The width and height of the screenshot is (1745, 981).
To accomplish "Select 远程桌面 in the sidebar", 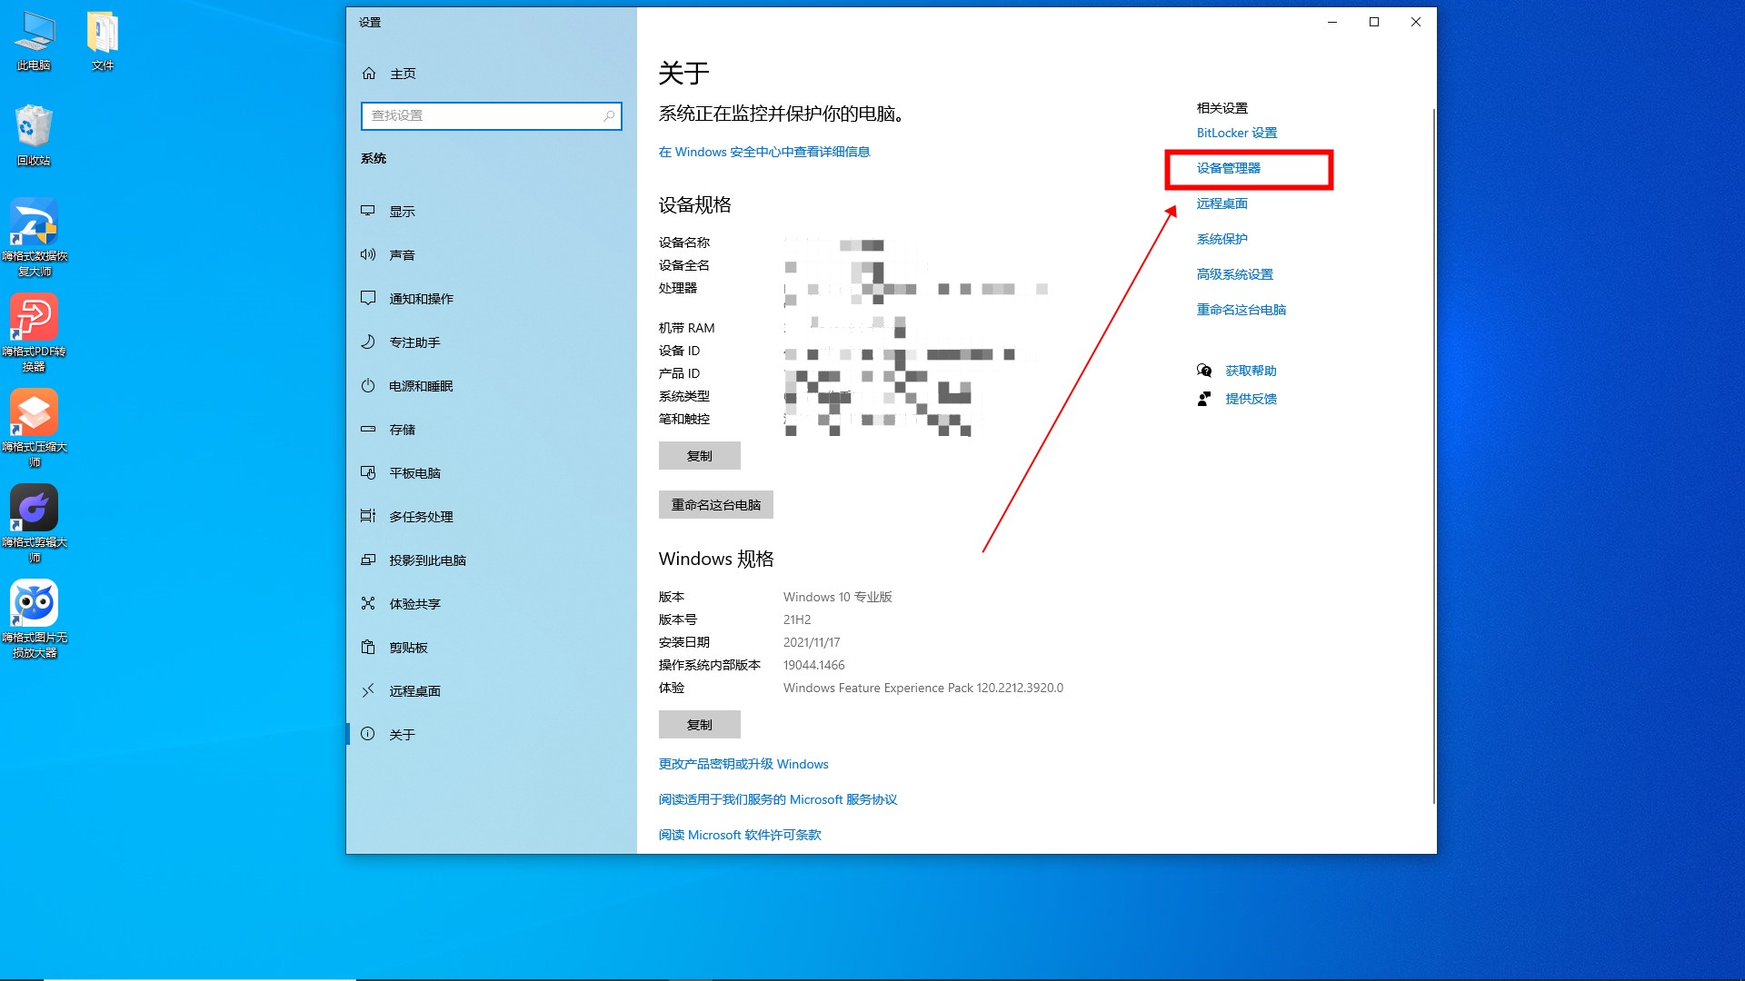I will [414, 690].
